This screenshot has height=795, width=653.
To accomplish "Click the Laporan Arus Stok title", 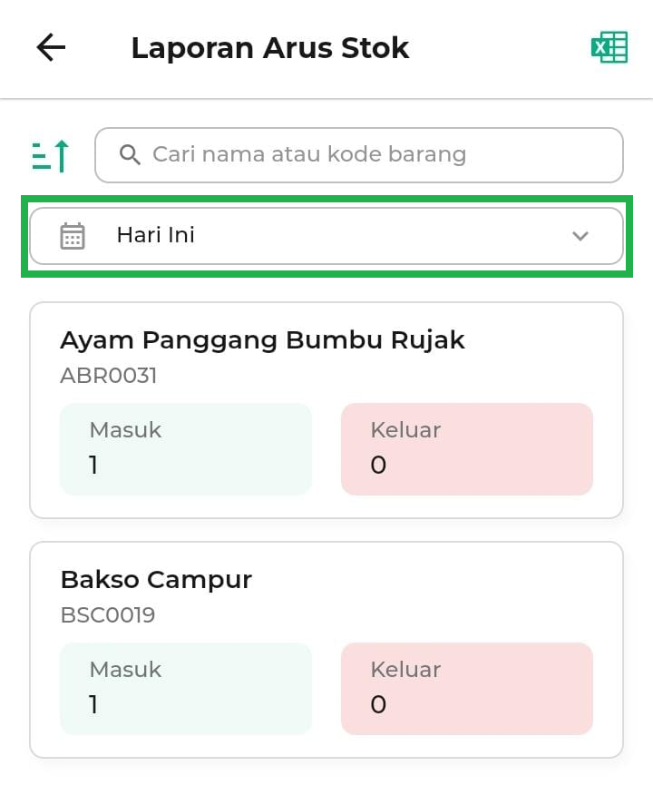I will 269,48.
